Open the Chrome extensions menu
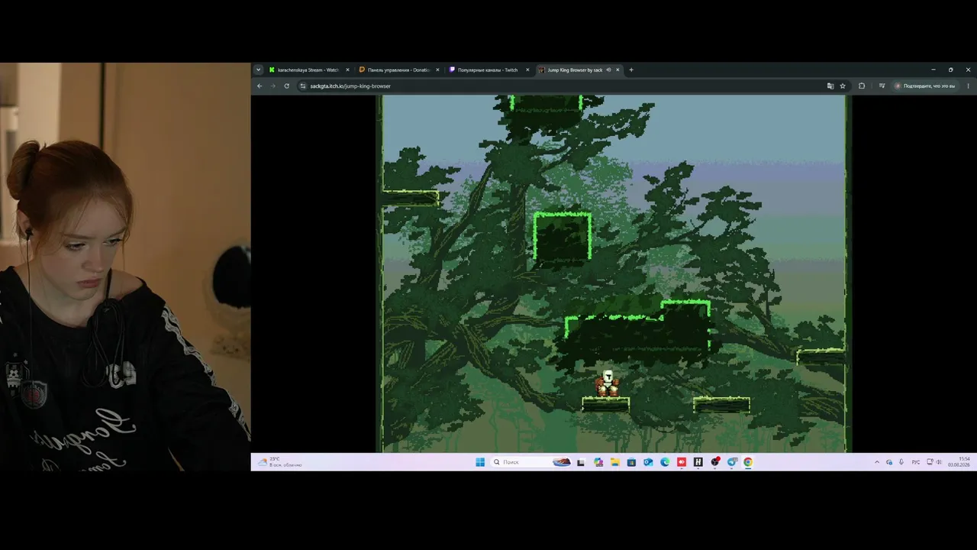 click(x=862, y=86)
